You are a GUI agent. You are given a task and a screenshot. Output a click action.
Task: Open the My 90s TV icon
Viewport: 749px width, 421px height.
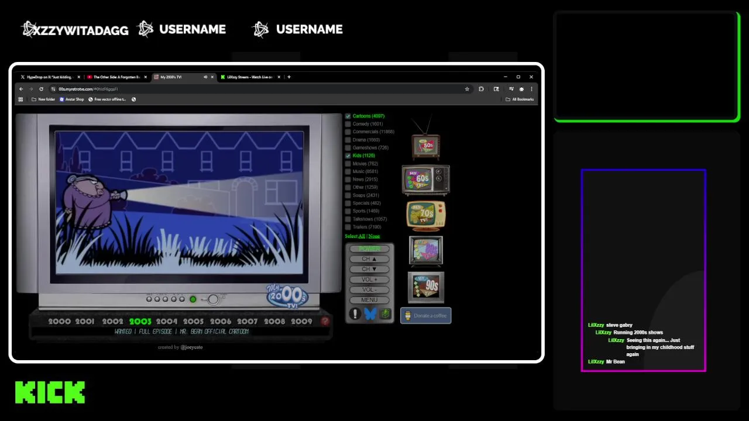(x=426, y=287)
